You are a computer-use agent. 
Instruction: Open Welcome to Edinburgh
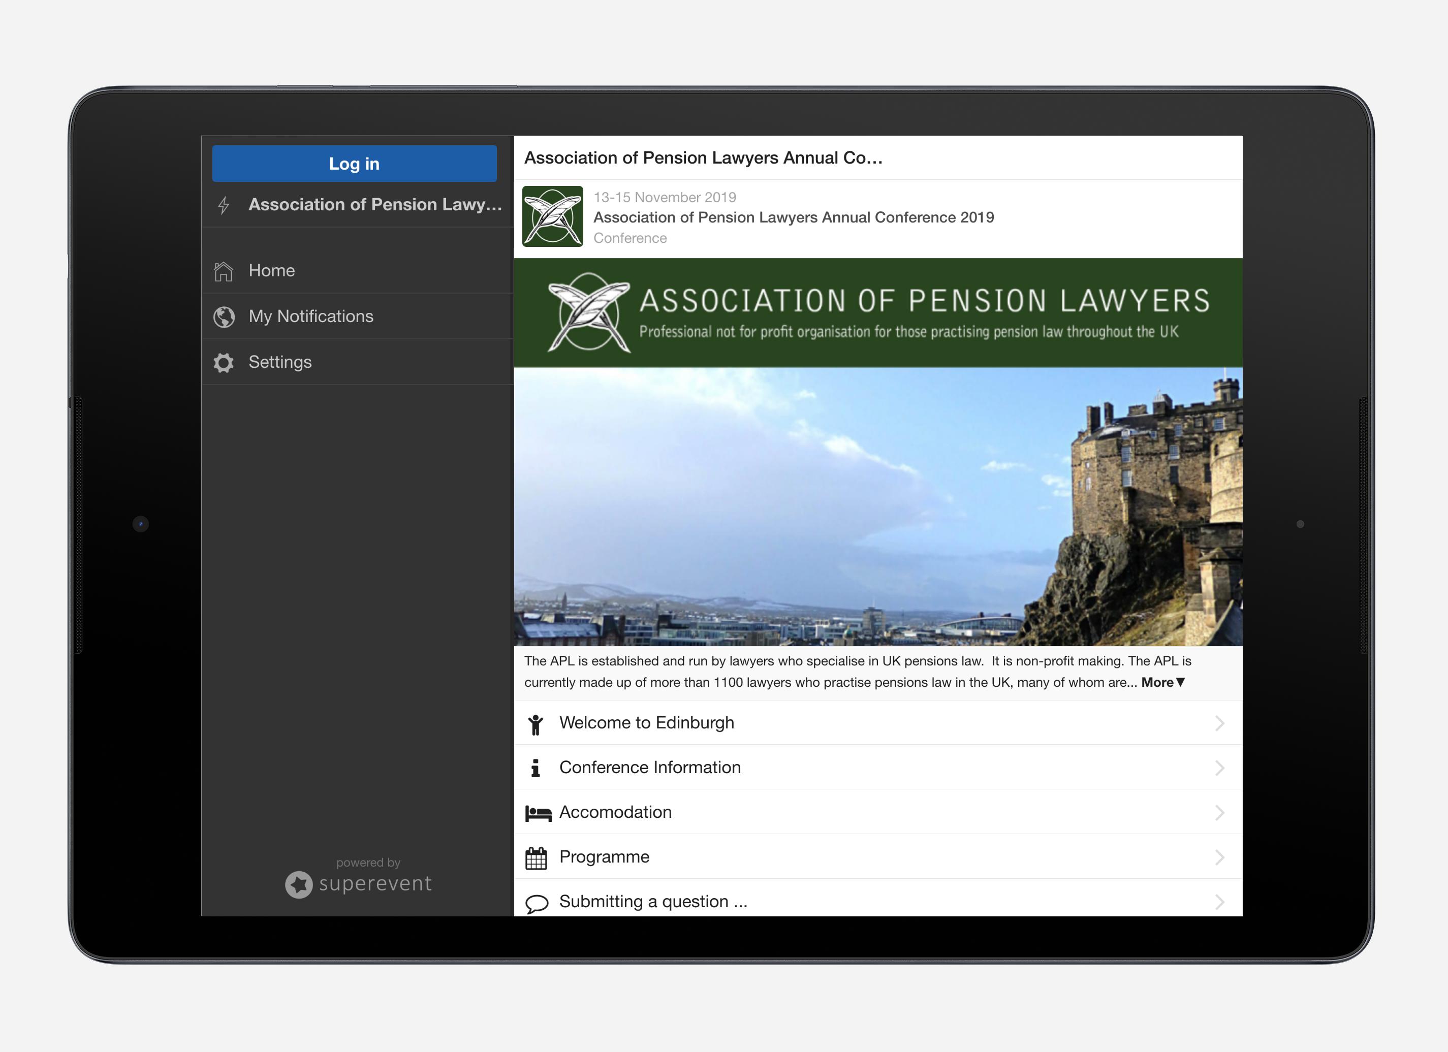[878, 723]
